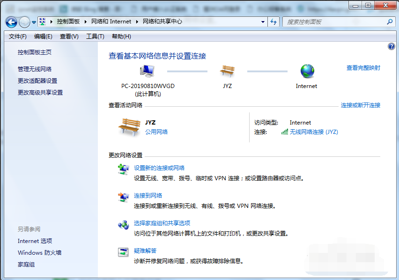
Task: Click the small JYZ bench icon in the map
Action: (x=227, y=71)
